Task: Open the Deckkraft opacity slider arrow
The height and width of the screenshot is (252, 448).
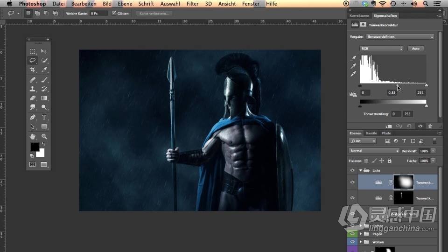Action: tap(434, 151)
